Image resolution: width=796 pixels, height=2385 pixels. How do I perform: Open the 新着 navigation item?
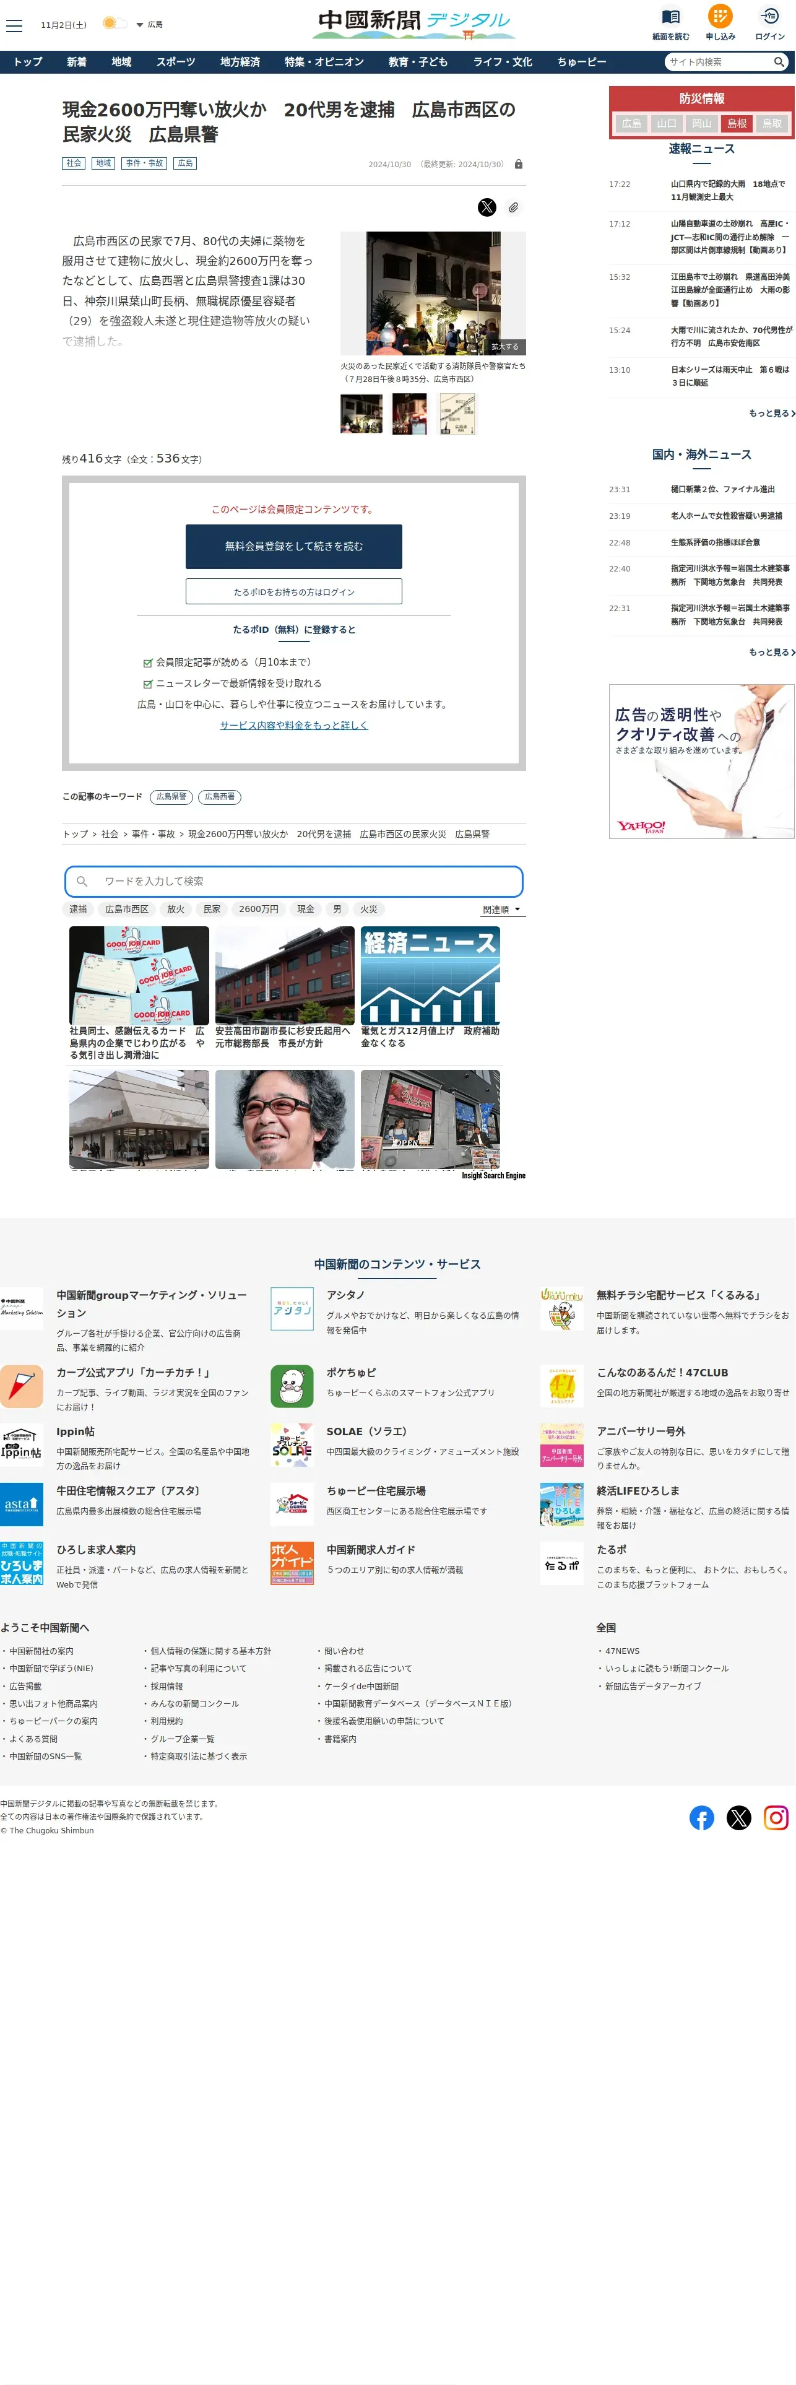(x=77, y=62)
